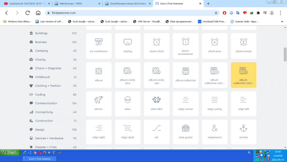
Task: Switch to the YouTube browser tab
Action: click(26, 4)
